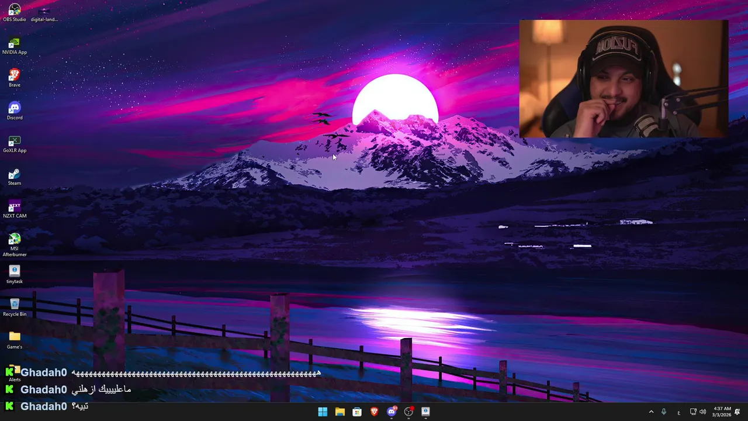Click the top Ghadah0 chat message
The image size is (748, 421).
click(163, 372)
